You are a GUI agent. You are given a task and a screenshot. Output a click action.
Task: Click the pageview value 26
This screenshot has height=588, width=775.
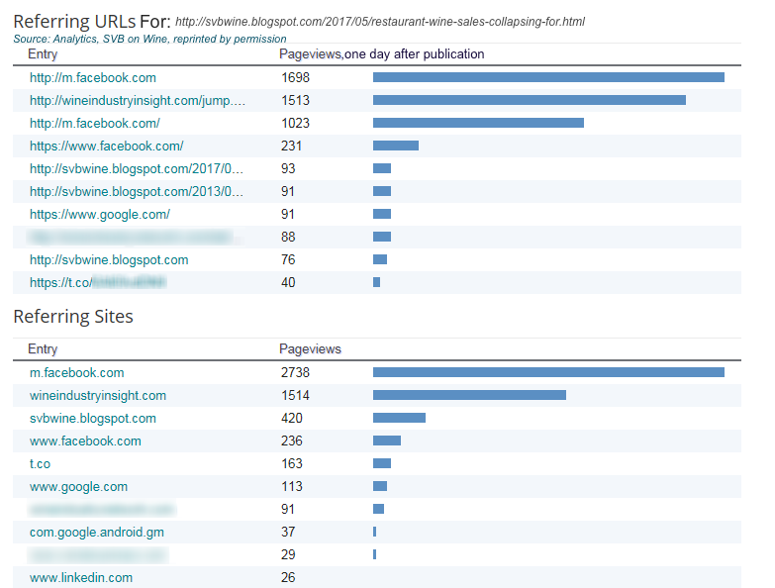click(x=288, y=578)
